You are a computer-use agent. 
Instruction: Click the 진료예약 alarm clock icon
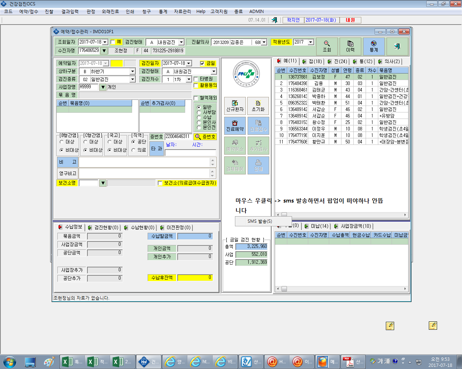click(x=235, y=126)
